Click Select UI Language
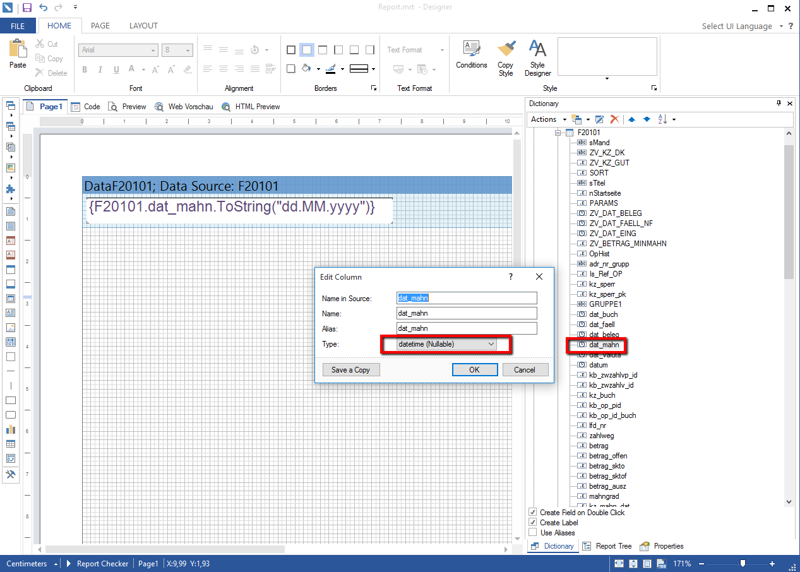The height and width of the screenshot is (572, 800). coord(737,26)
